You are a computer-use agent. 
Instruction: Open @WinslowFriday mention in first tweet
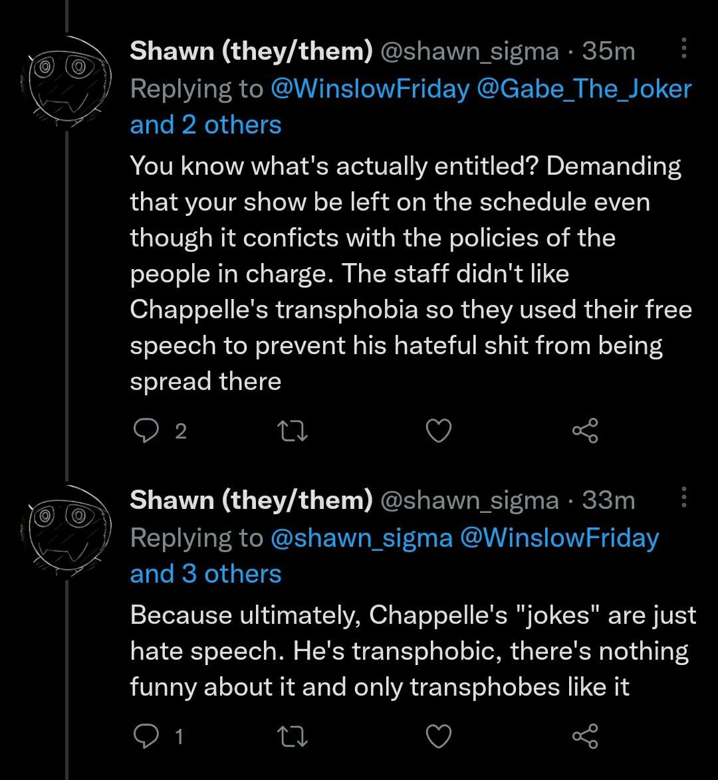[370, 89]
